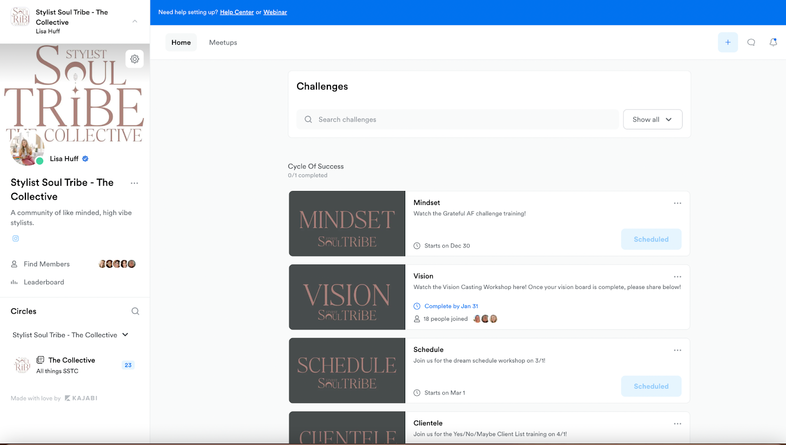
Task: Open the Webinar link
Action: tap(275, 12)
